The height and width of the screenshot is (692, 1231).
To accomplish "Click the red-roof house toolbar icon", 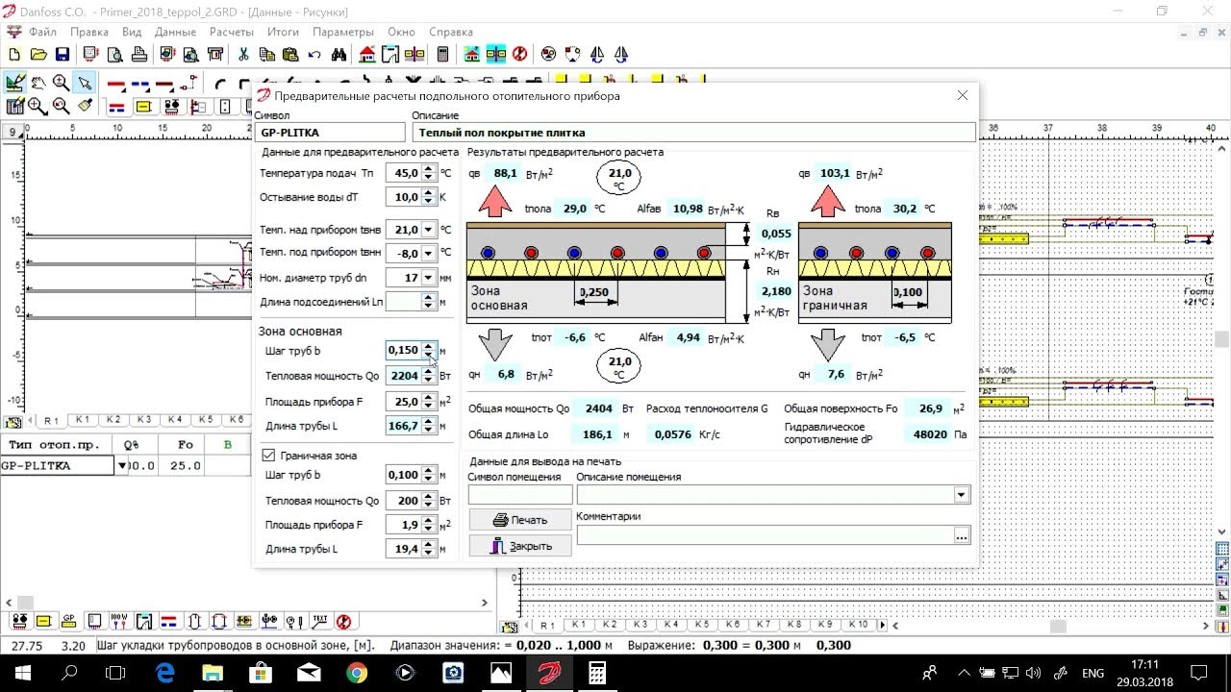I will (x=366, y=55).
